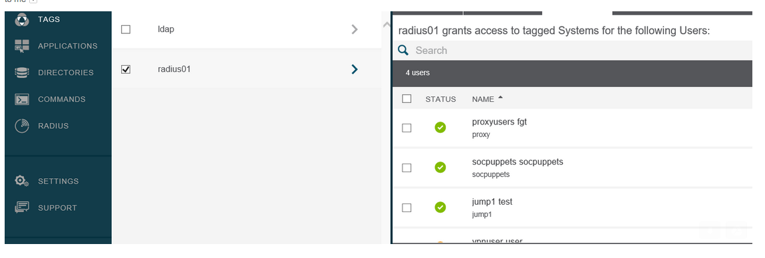
Task: Click the search magnifier icon
Action: coord(403,51)
